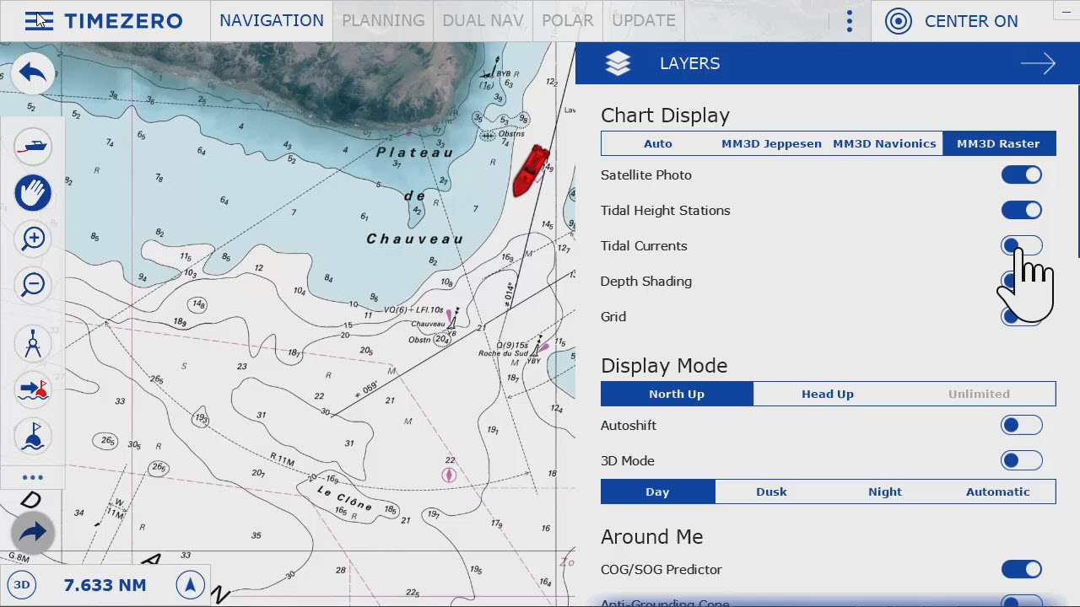
Task: Select the buoy marker tool
Action: point(32,436)
